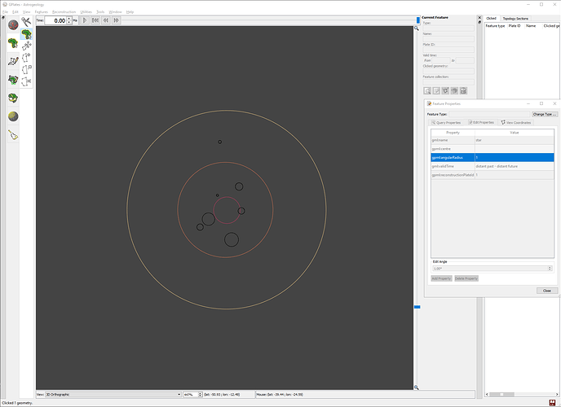
Task: Open the yellow flashlight tools tab
Action: pos(13,135)
